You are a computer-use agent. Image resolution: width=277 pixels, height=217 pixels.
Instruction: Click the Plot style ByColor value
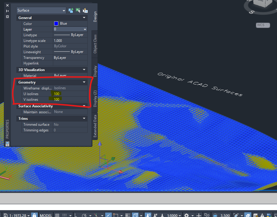[70, 46]
